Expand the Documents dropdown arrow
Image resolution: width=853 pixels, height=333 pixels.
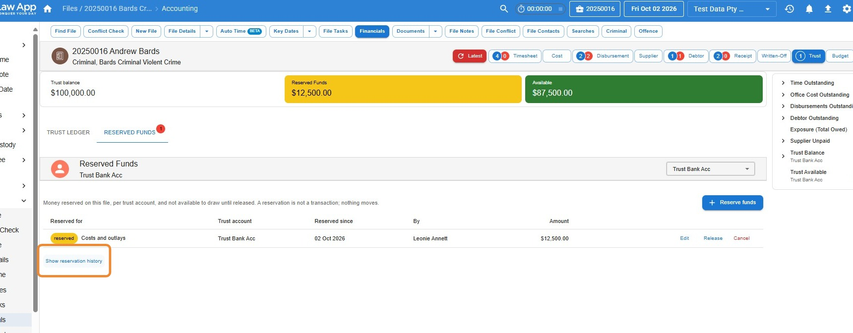click(435, 31)
